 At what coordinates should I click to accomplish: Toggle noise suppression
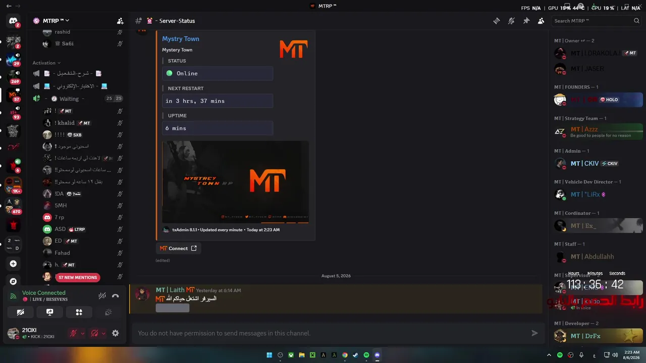[x=102, y=296]
